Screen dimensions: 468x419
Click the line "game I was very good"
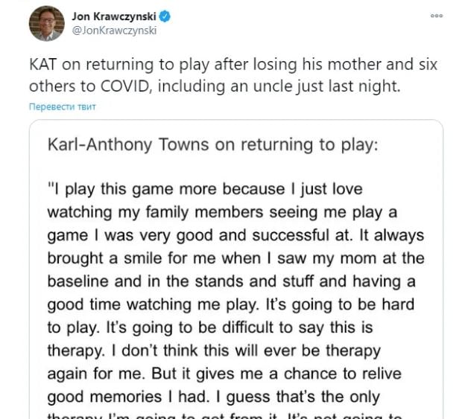tap(235, 236)
